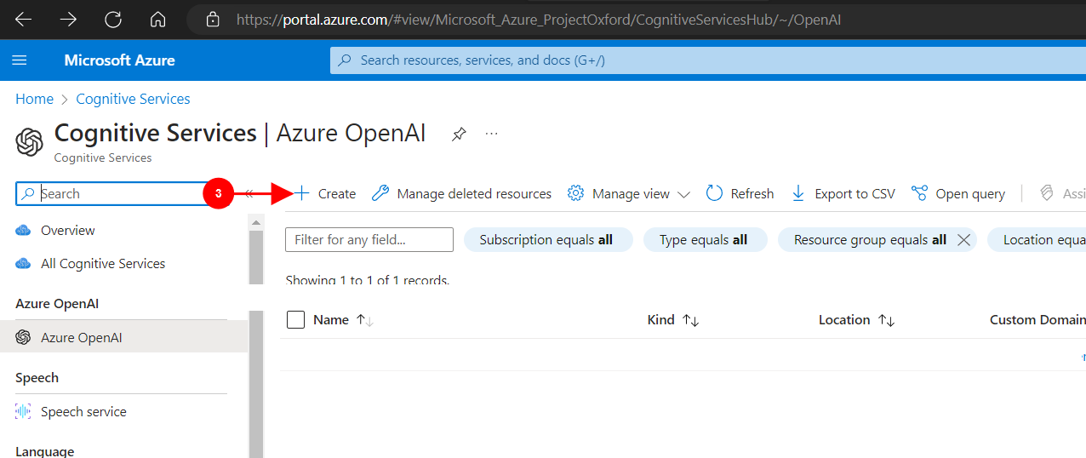1086x458 pixels.
Task: Go to browser home page icon
Action: click(157, 19)
